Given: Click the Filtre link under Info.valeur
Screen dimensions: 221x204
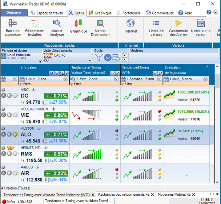Looking at the screenshot, I should pos(27,84).
